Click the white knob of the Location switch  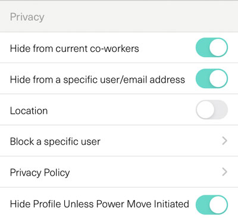205,110
